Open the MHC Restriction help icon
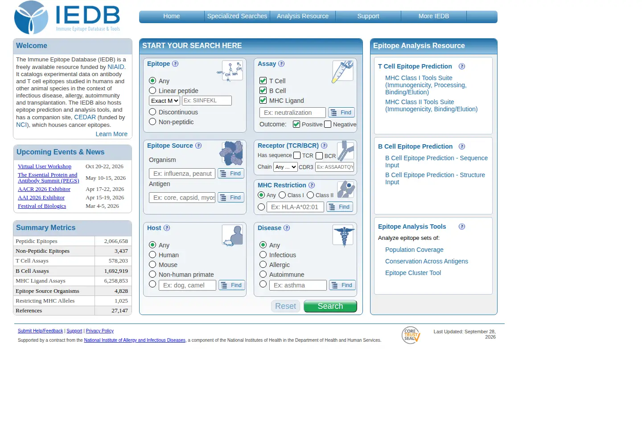This screenshot has height=445, width=642. (x=312, y=185)
